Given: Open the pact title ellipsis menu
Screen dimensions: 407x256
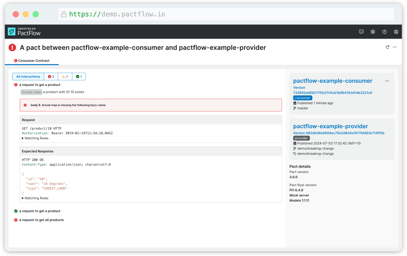Looking at the screenshot, I should [395, 47].
